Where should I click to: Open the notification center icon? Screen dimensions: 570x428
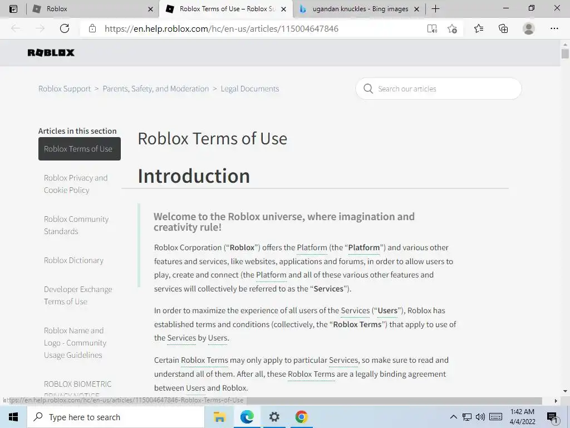click(552, 417)
